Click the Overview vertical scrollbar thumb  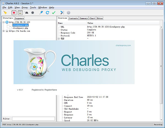(161, 66)
